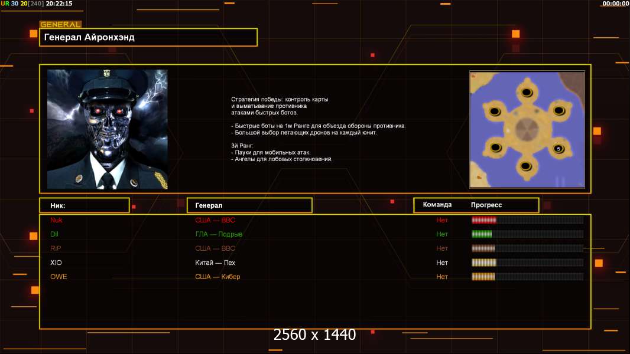The image size is (630, 354).
Task: Click the line 'Пауки для мобильных атак.'
Action: click(x=271, y=152)
